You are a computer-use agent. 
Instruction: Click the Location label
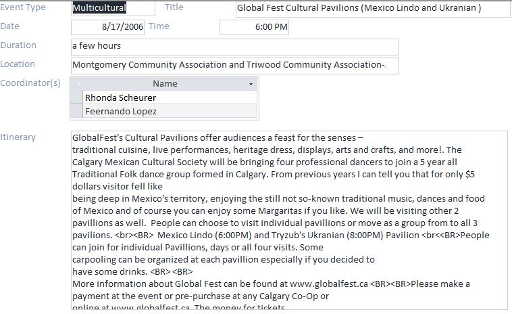click(x=18, y=64)
